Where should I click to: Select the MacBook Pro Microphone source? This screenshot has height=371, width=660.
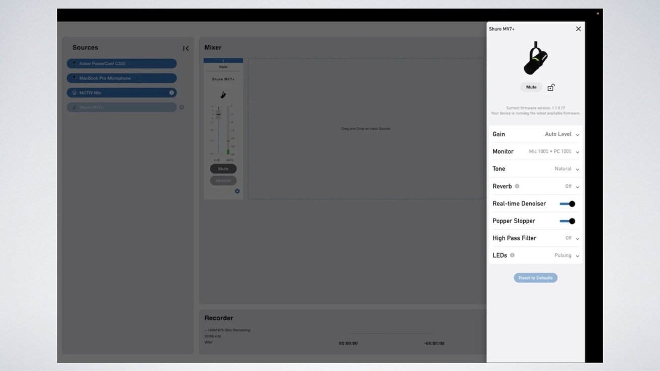(122, 78)
